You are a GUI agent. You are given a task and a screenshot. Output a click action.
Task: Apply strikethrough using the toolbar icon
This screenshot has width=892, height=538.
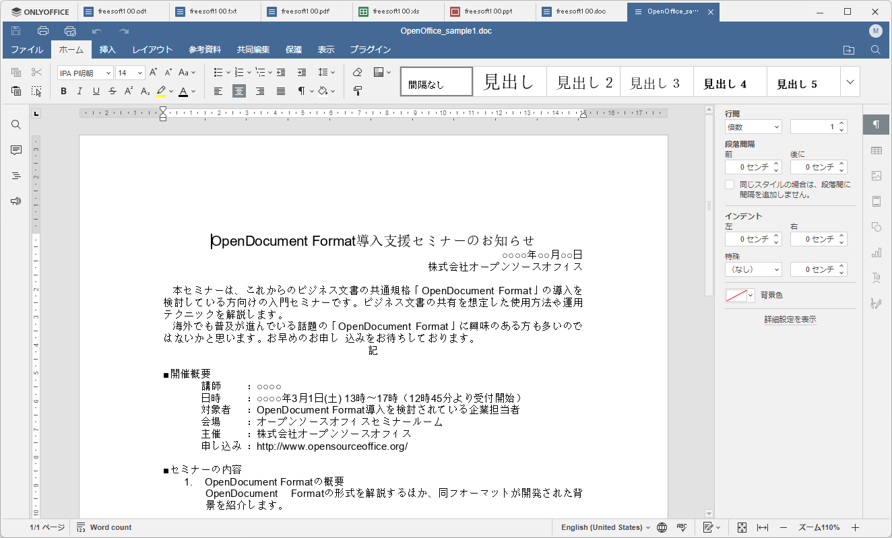(x=113, y=92)
